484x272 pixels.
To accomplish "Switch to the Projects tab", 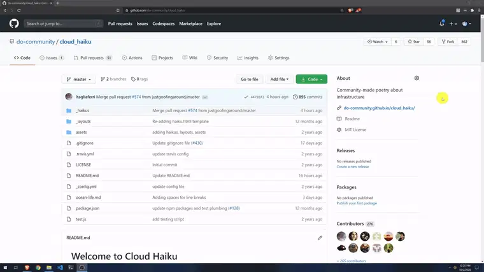I will click(x=162, y=58).
